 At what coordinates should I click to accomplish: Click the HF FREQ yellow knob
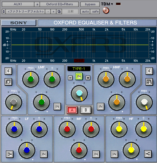click(119, 129)
